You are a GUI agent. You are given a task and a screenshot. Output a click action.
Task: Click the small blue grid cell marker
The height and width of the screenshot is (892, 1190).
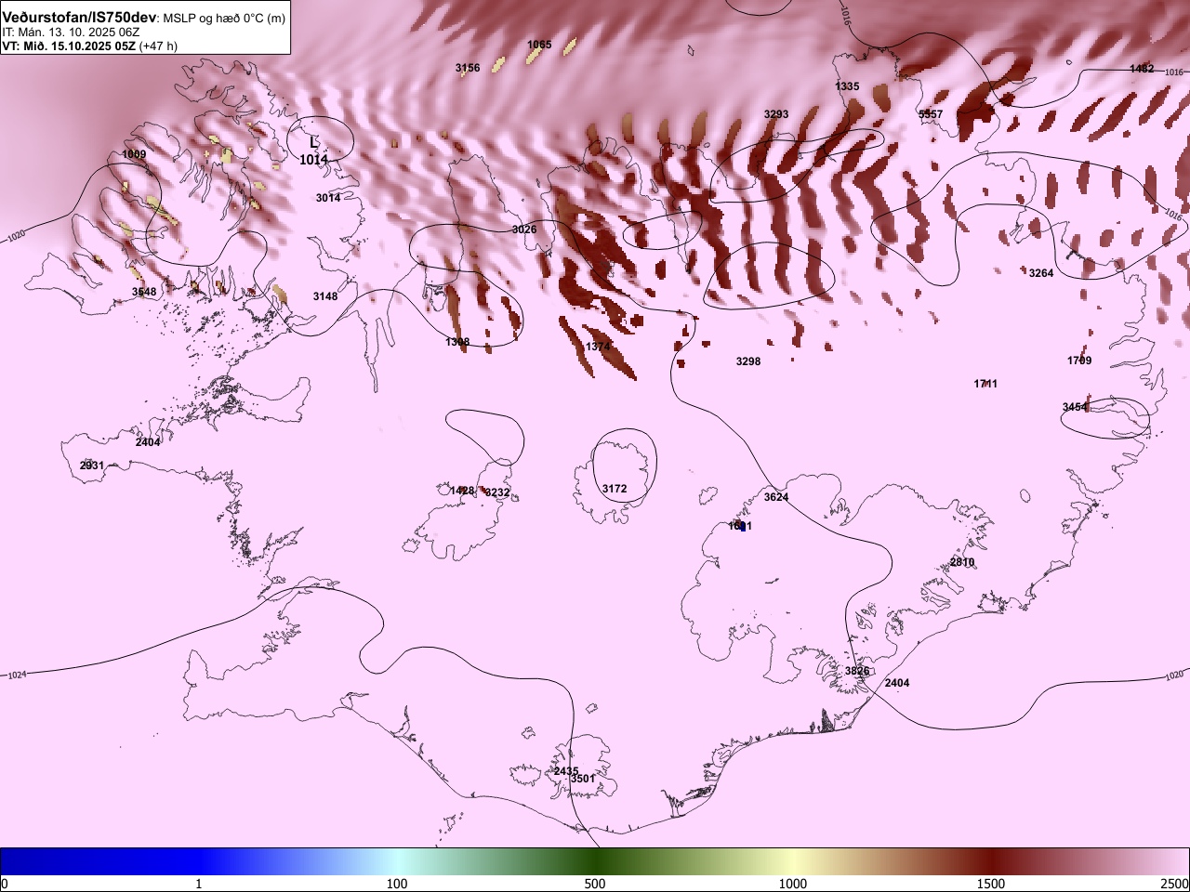click(x=742, y=527)
